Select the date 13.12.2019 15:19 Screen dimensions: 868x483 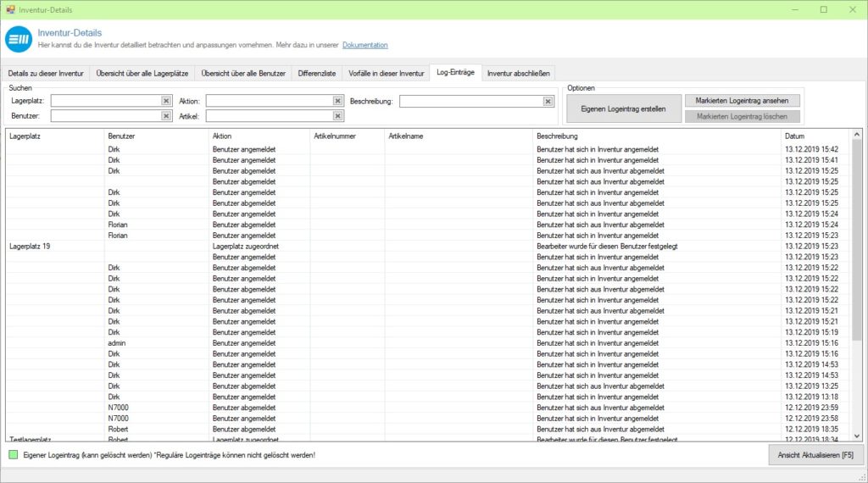(811, 332)
